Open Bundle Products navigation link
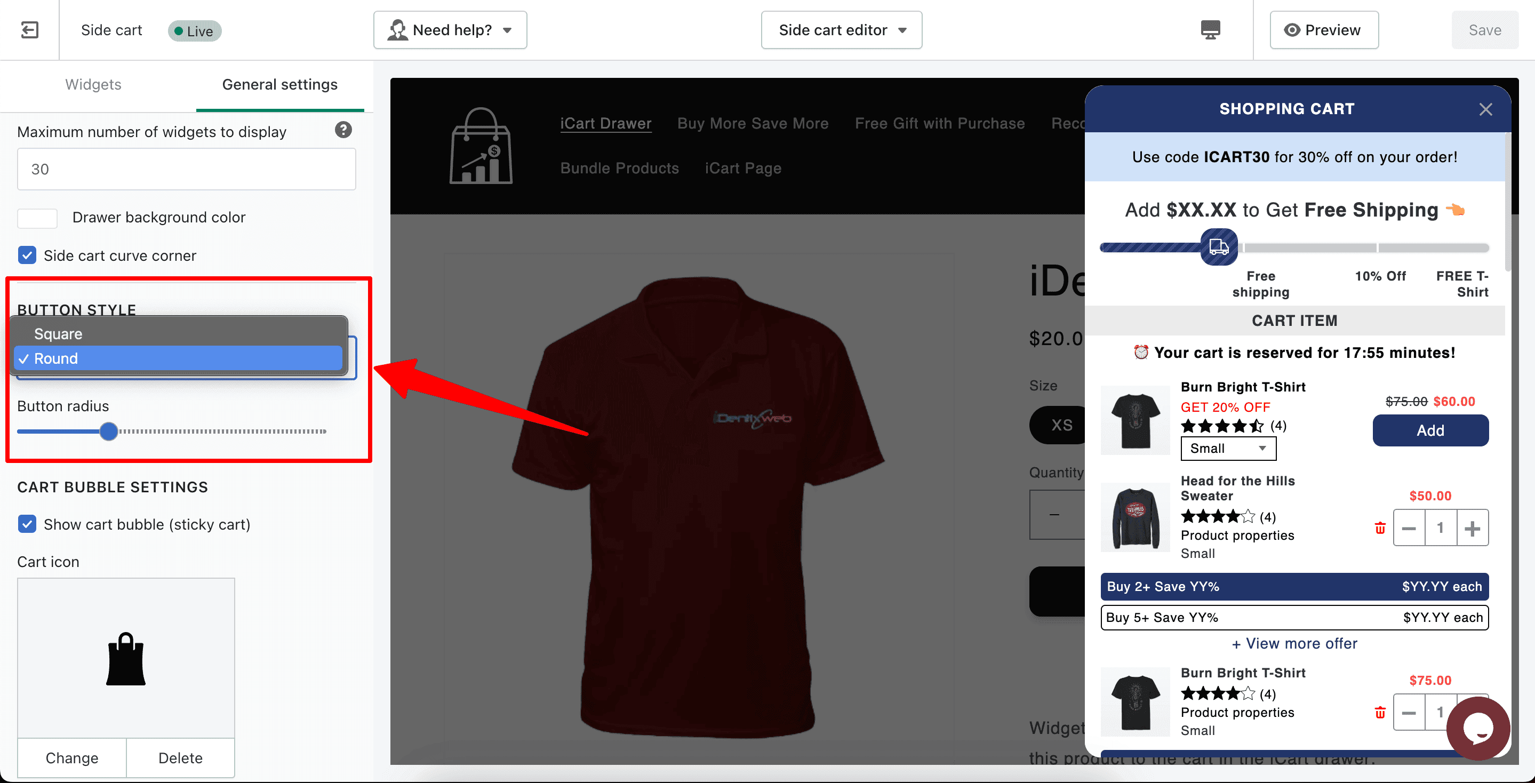 pyautogui.click(x=619, y=168)
